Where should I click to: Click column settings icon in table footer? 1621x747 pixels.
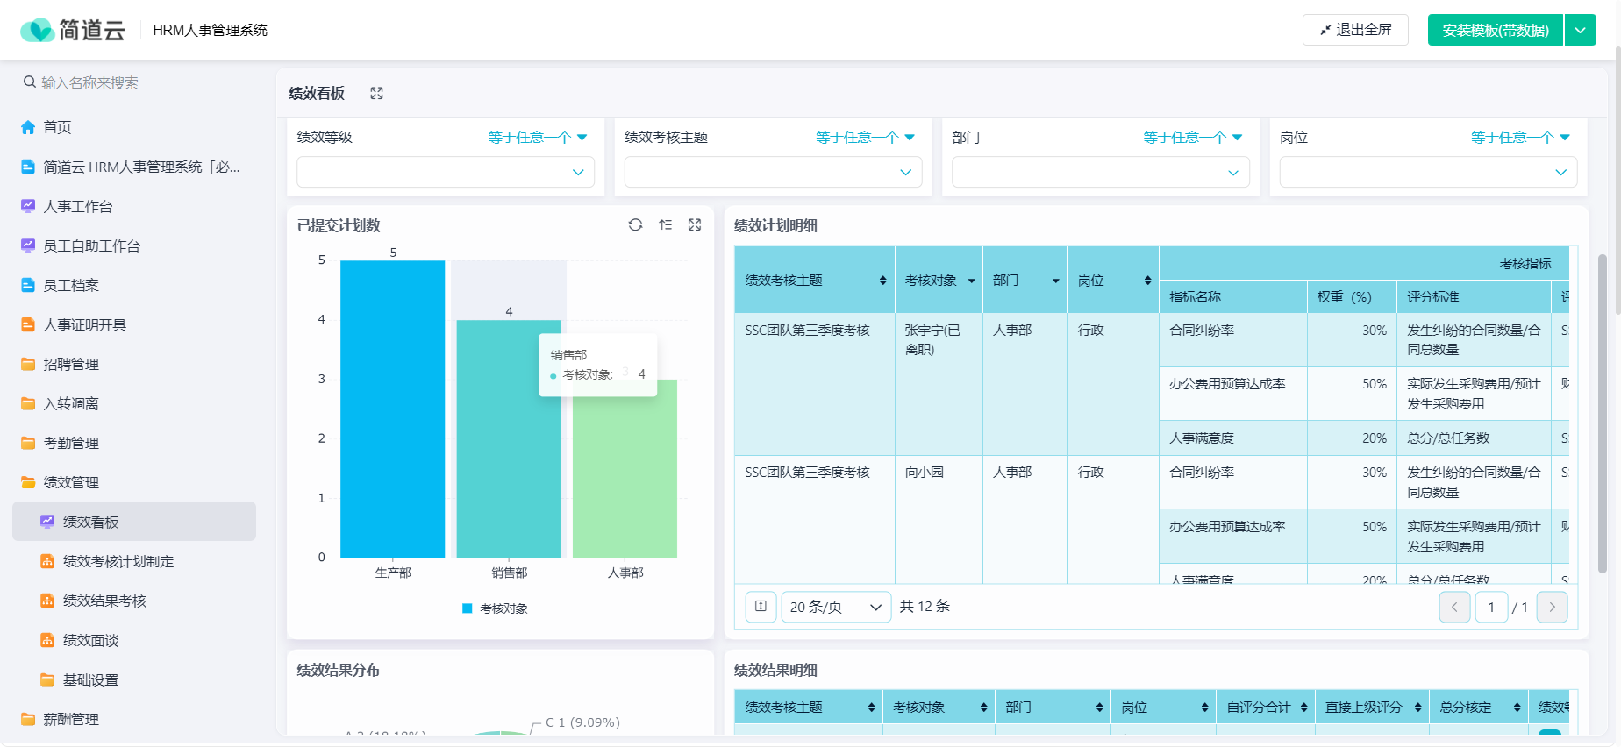[761, 607]
